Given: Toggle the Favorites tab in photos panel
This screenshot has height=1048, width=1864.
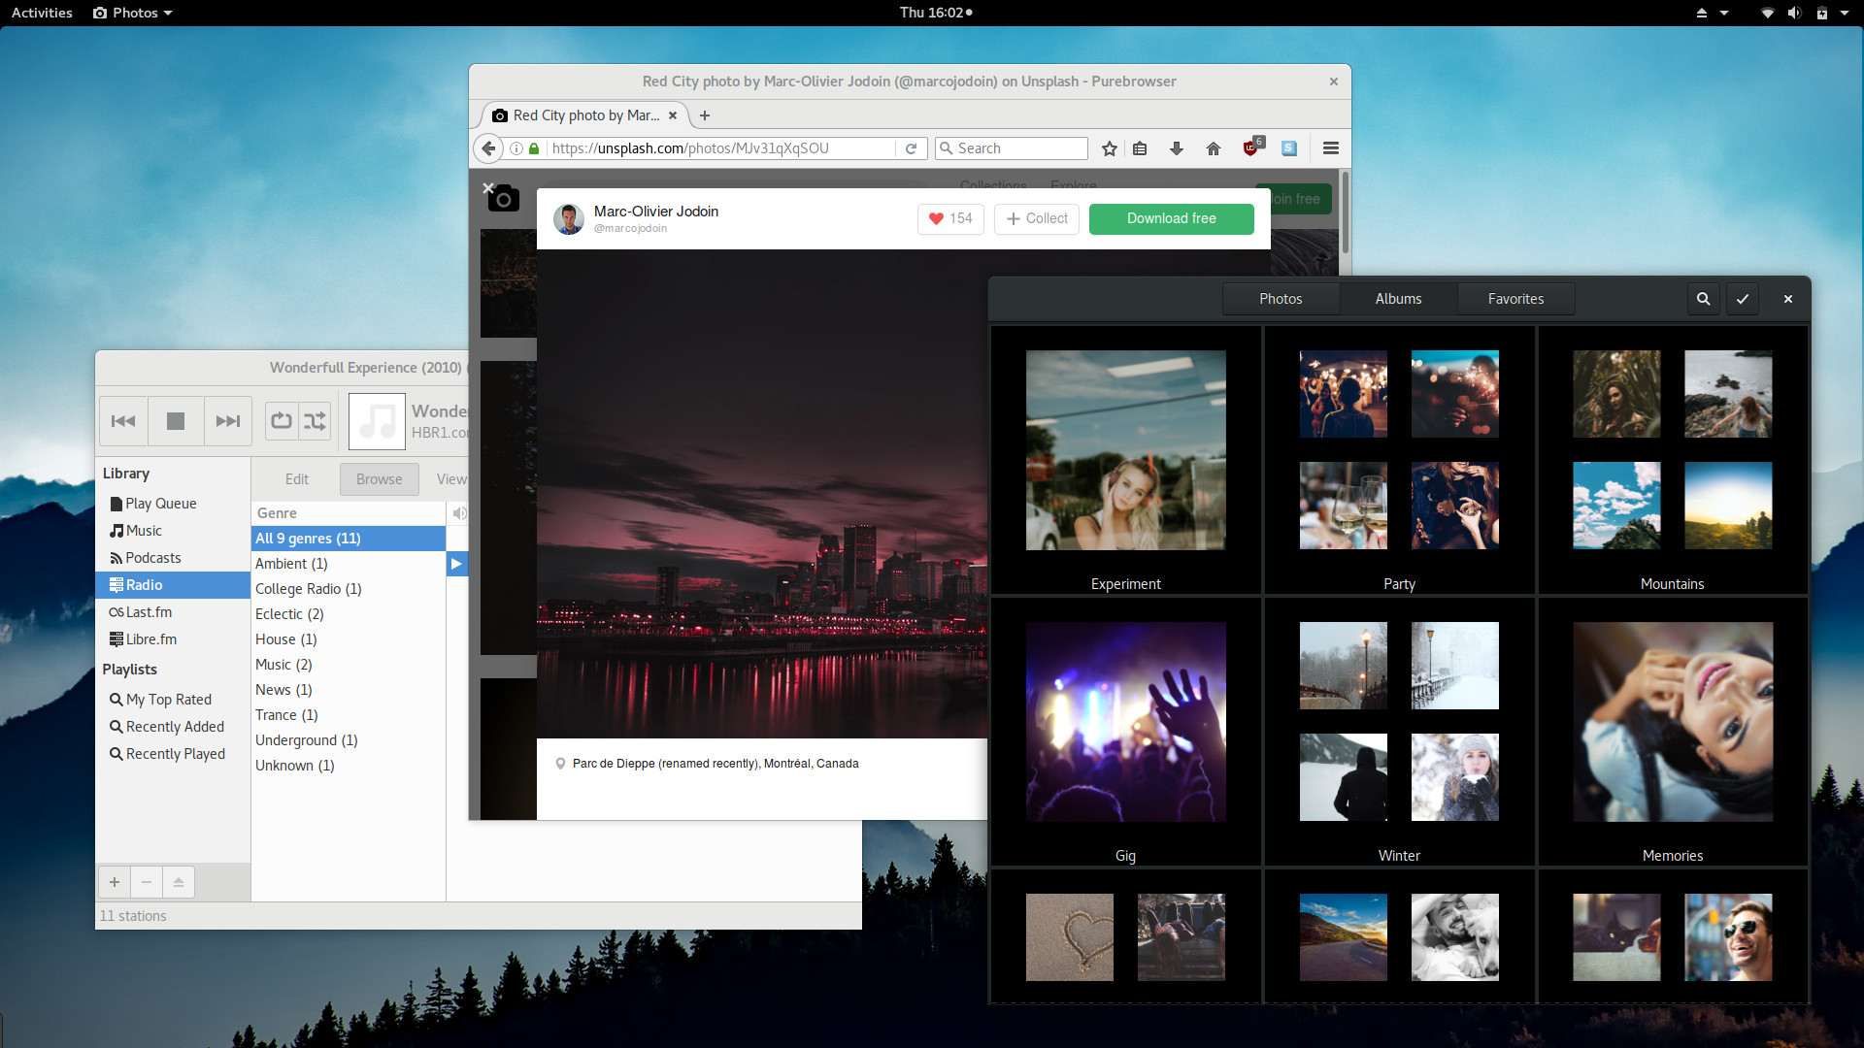Looking at the screenshot, I should (x=1514, y=297).
